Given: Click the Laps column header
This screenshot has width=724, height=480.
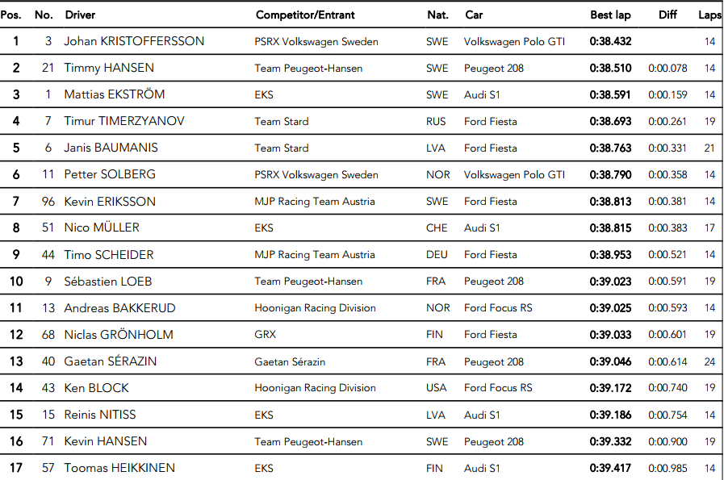Looking at the screenshot, I should click(x=709, y=15).
